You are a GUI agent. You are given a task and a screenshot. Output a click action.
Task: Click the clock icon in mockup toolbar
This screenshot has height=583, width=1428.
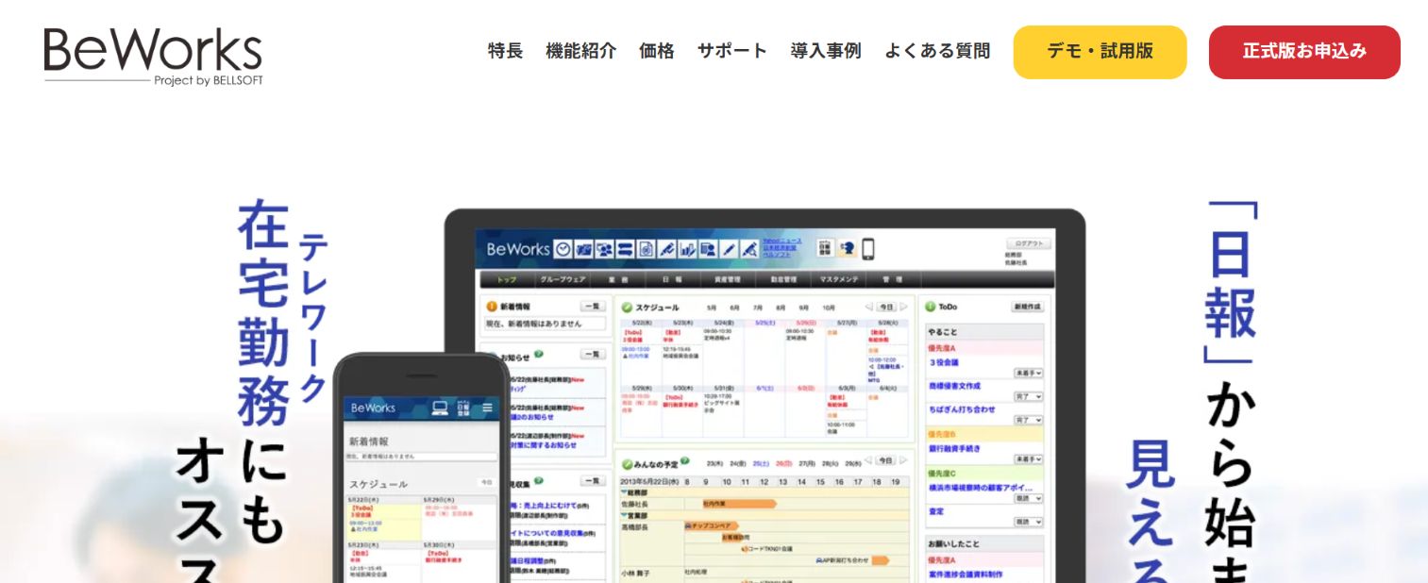click(x=563, y=249)
